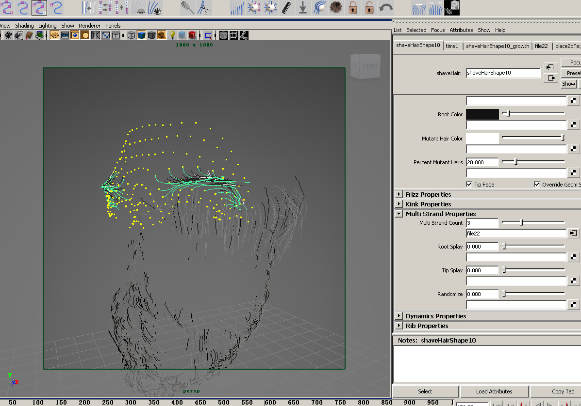The image size is (581, 406).
Task: Click the Copy Tab button
Action: [x=556, y=391]
